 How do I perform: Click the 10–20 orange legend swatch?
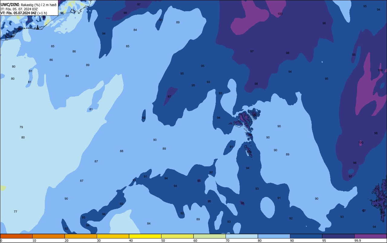(48, 236)
